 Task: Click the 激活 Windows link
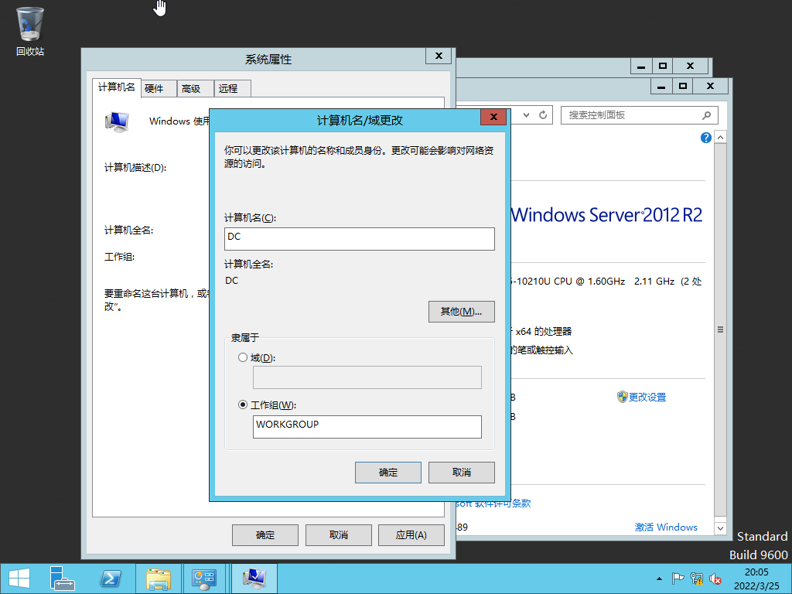(x=666, y=527)
